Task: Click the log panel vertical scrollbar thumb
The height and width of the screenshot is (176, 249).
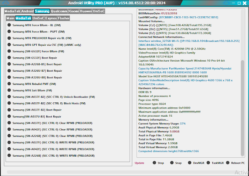Action: point(242,108)
